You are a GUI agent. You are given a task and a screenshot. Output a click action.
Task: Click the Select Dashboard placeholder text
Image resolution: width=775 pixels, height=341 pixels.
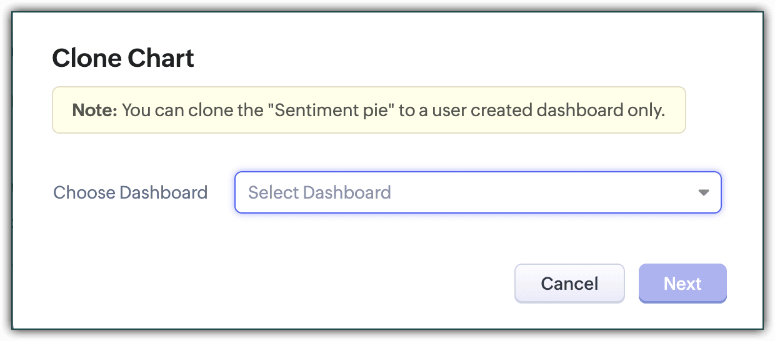pos(319,192)
